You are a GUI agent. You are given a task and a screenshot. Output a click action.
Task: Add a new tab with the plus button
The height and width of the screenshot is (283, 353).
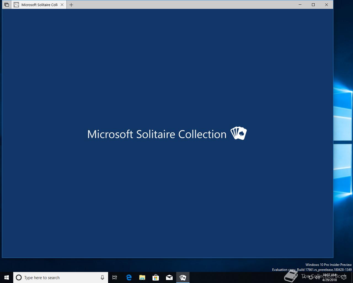(71, 5)
